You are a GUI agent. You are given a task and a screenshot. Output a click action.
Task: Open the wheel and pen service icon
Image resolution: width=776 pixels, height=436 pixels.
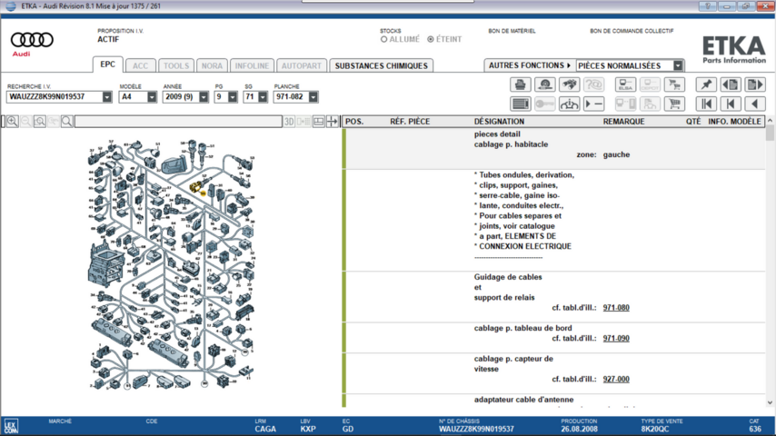coord(545,84)
